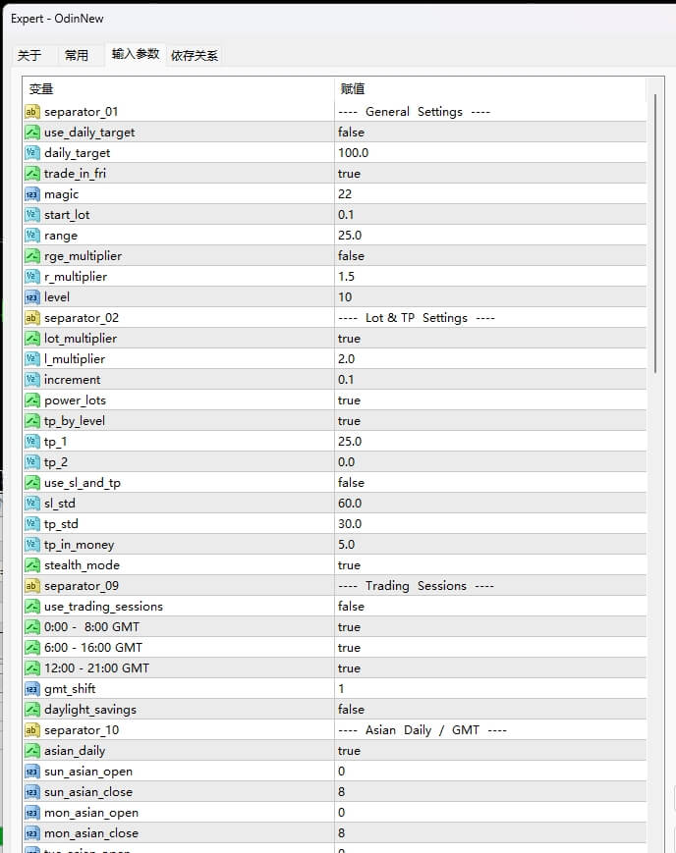This screenshot has width=676, height=853.
Task: Edit the tp_in_money value field
Action: 489,545
